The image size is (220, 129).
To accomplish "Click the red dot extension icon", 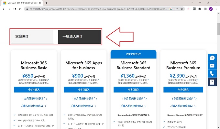I will click(x=189, y=9).
